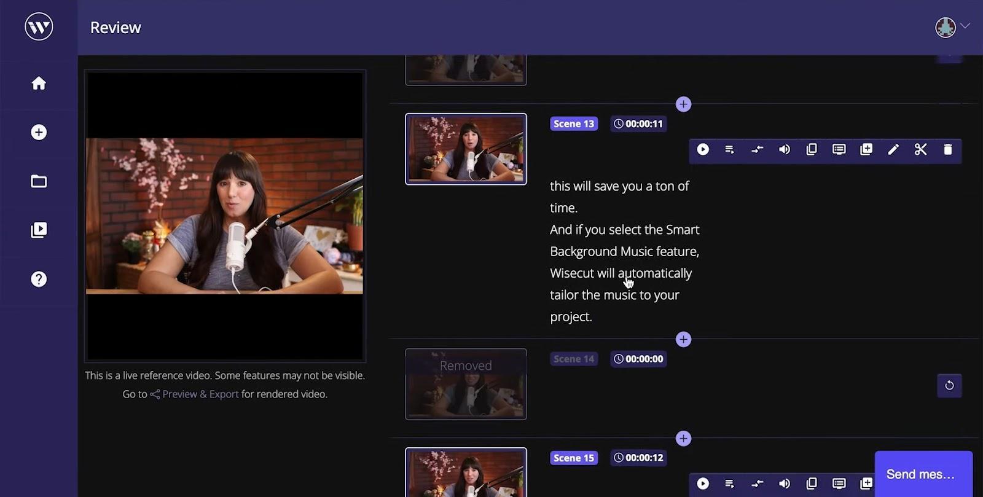The height and width of the screenshot is (497, 983).
Task: Click the subtitles icon for Scene 15
Action: (839, 483)
